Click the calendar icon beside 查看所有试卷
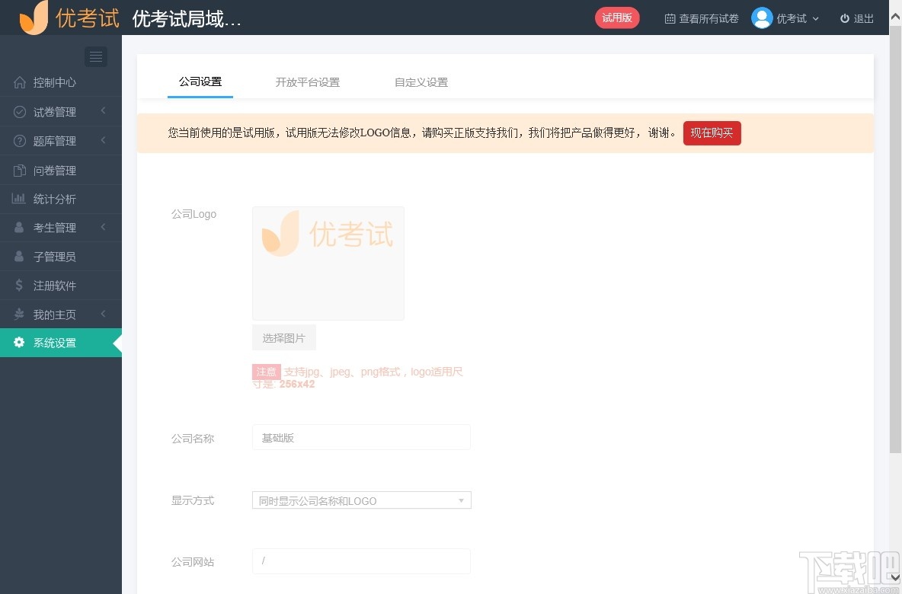This screenshot has height=594, width=902. (x=670, y=19)
